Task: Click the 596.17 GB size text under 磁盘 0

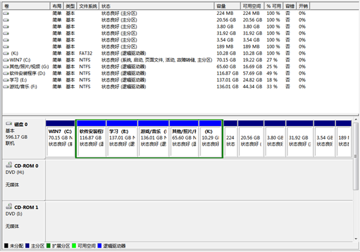Action: (16, 137)
